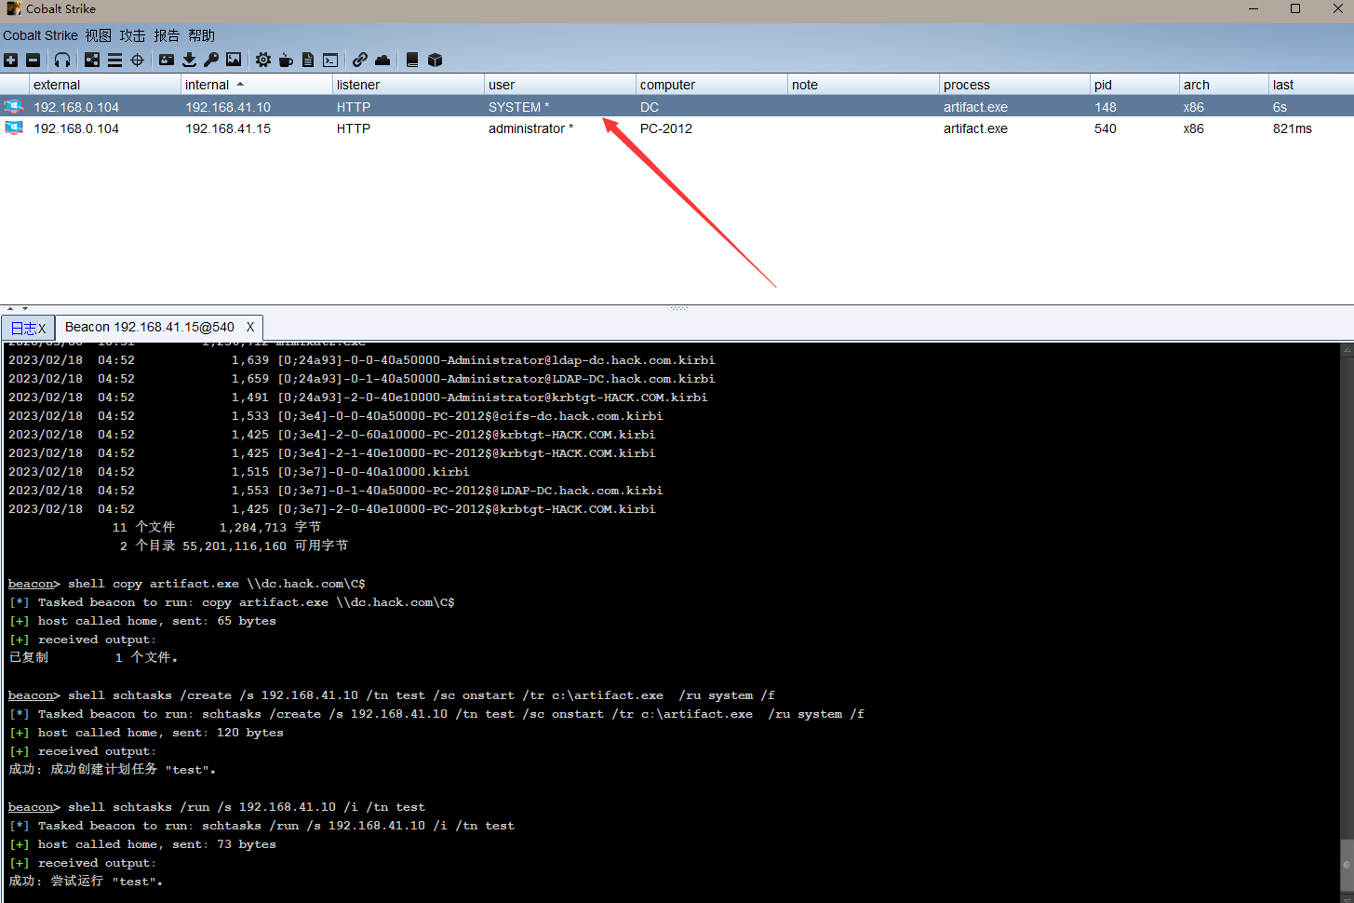The image size is (1354, 903).
Task: Open About via the cube icon
Action: click(x=435, y=60)
